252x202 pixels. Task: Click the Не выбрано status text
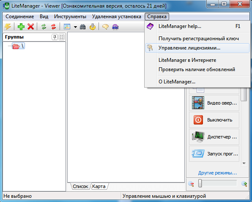[x=18, y=196]
